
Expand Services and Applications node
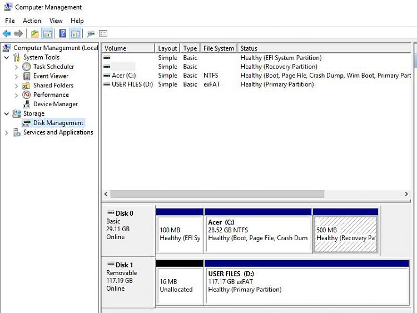(x=7, y=133)
